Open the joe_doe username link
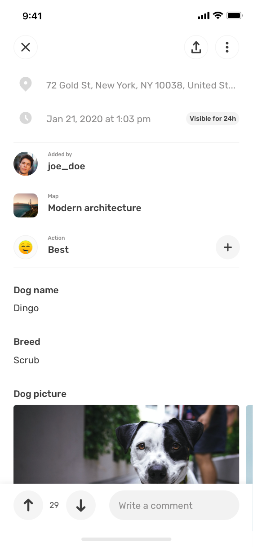The width and height of the screenshot is (253, 547). coord(67,166)
